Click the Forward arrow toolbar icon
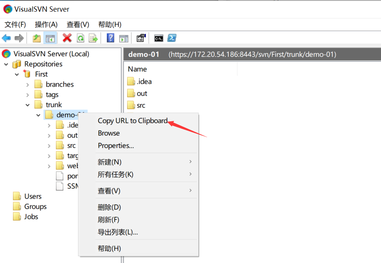The width and height of the screenshot is (381, 263). point(19,38)
